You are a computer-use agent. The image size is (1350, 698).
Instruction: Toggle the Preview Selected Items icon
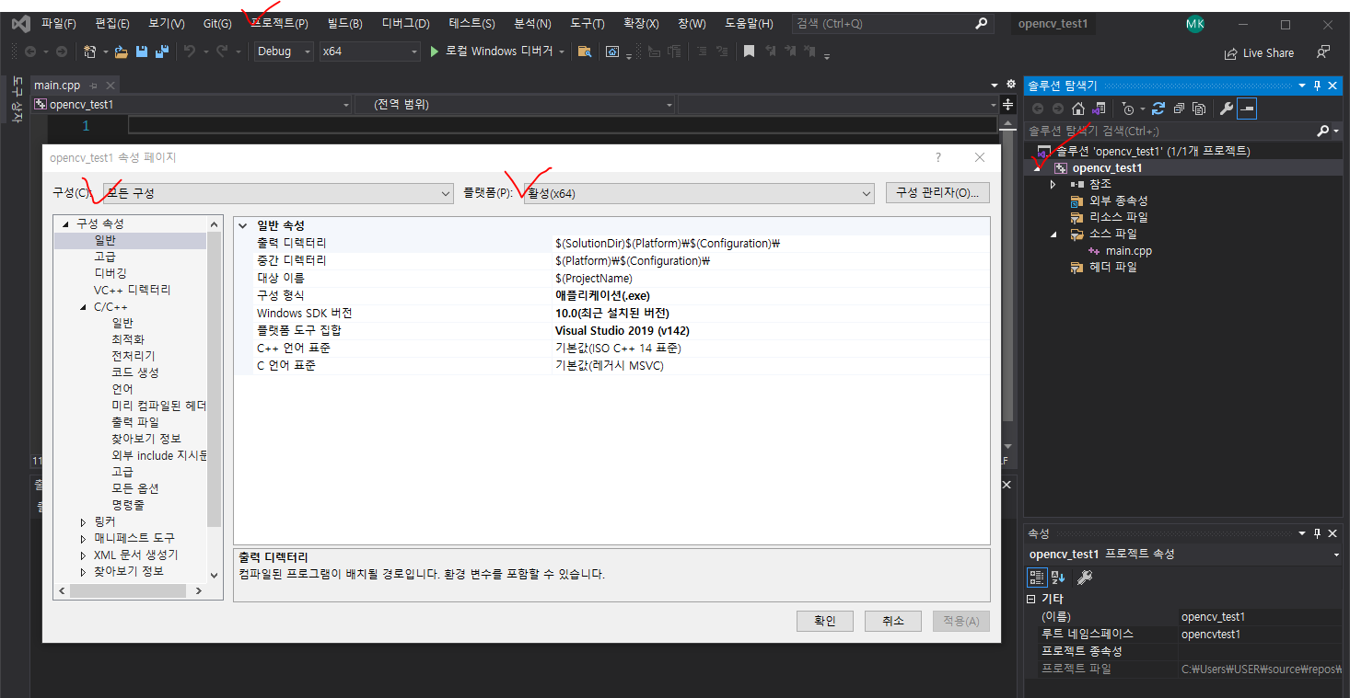(1247, 109)
